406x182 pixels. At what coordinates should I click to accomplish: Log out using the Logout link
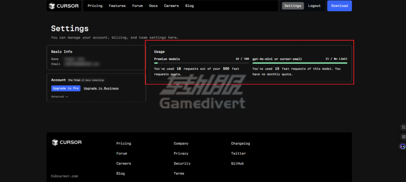314,6
